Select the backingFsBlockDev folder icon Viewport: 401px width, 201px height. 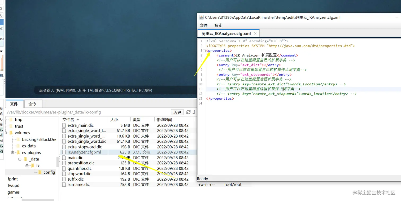[x=18, y=139]
